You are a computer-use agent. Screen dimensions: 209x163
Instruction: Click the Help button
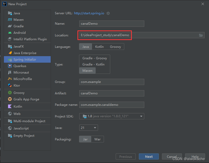(x=195, y=157)
